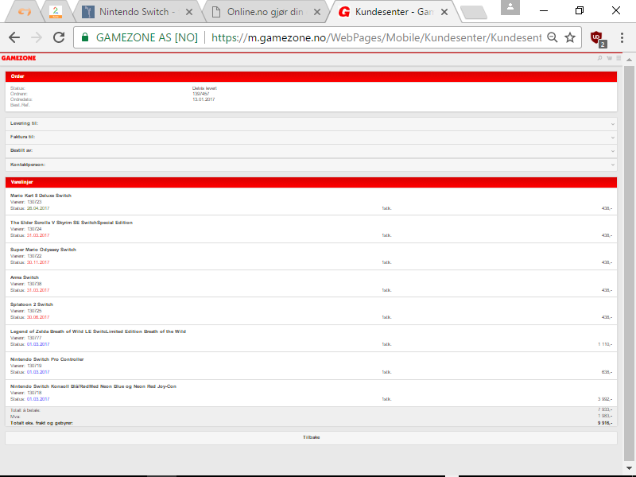Open the Chrome three-dot menu
The width and height of the screenshot is (636, 477).
[x=622, y=37]
